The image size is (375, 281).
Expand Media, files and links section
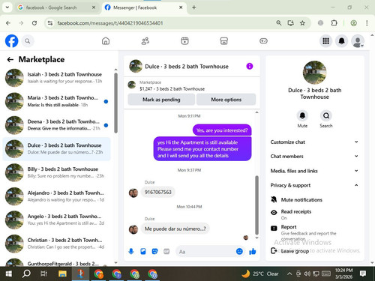tap(314, 171)
